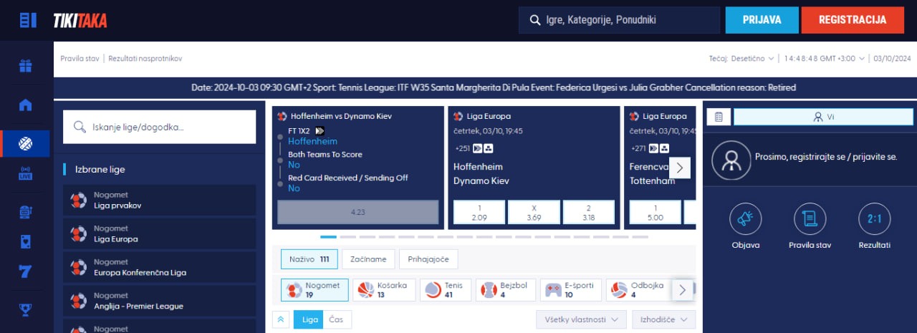The width and height of the screenshot is (917, 333).
Task: Click the PRIJAVA login button
Action: coord(762,20)
